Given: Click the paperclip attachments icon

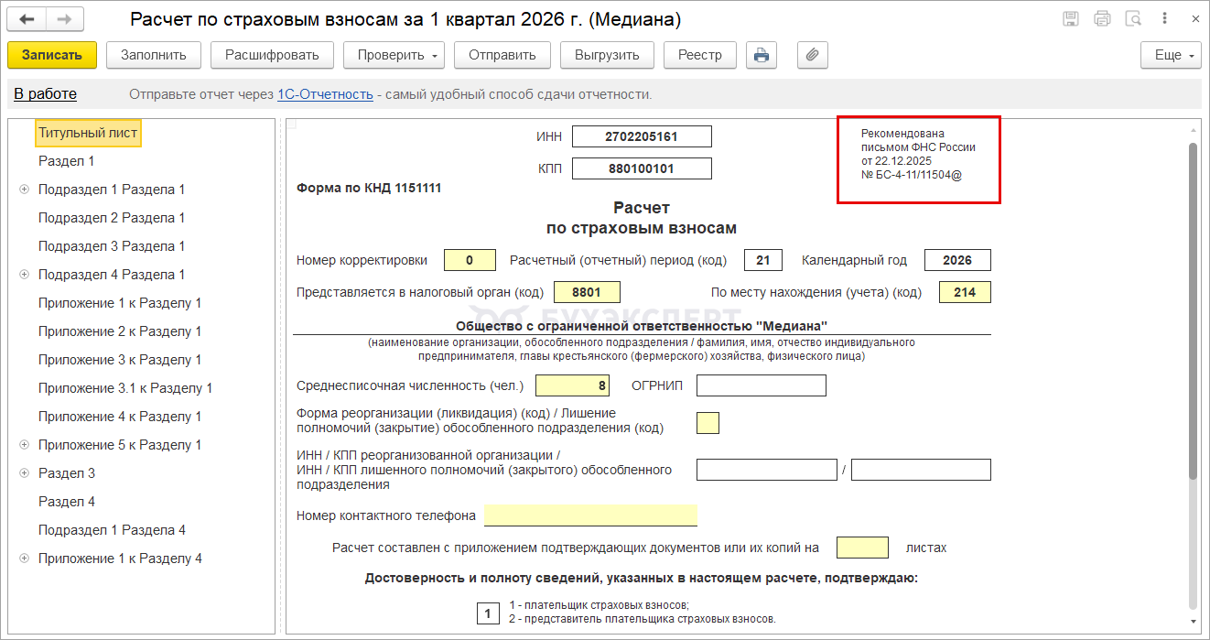Looking at the screenshot, I should click(x=812, y=55).
